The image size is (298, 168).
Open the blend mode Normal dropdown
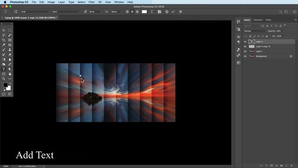coord(255,31)
